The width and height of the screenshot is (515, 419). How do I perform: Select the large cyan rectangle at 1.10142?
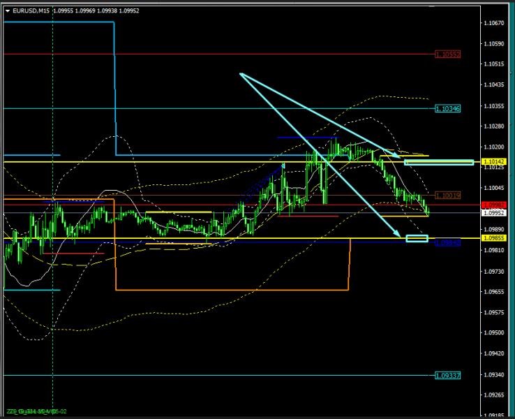click(438, 163)
